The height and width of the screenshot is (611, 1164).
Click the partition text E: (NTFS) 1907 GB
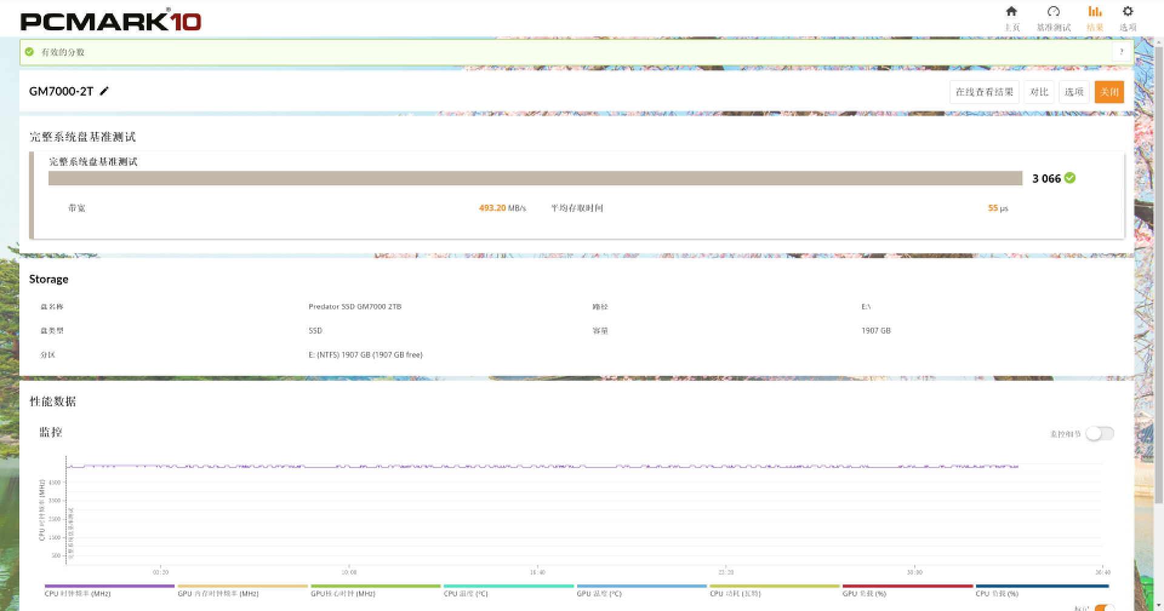[x=366, y=355]
